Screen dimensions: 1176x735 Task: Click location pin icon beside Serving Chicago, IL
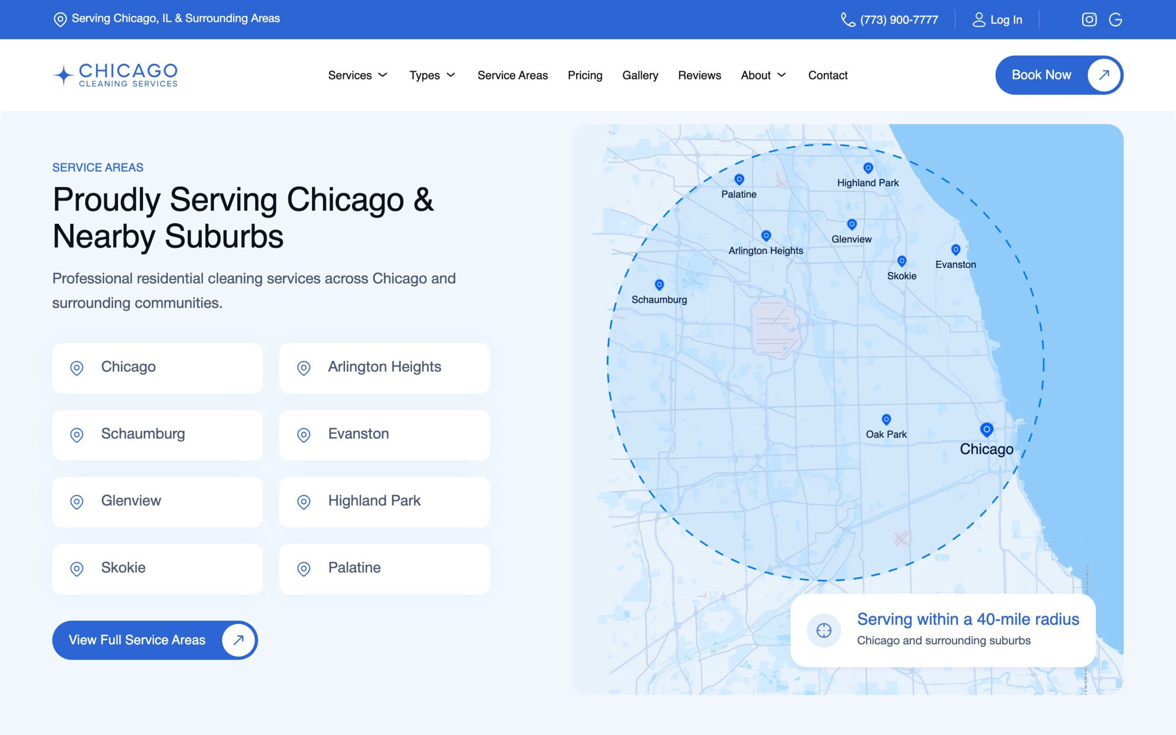(x=60, y=19)
